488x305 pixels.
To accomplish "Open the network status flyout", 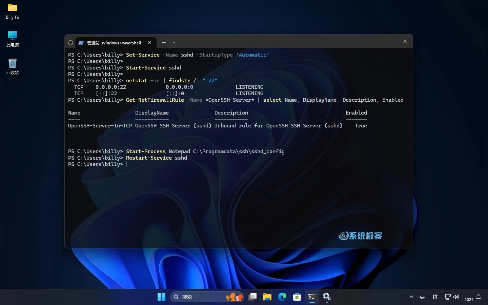I will click(448, 297).
